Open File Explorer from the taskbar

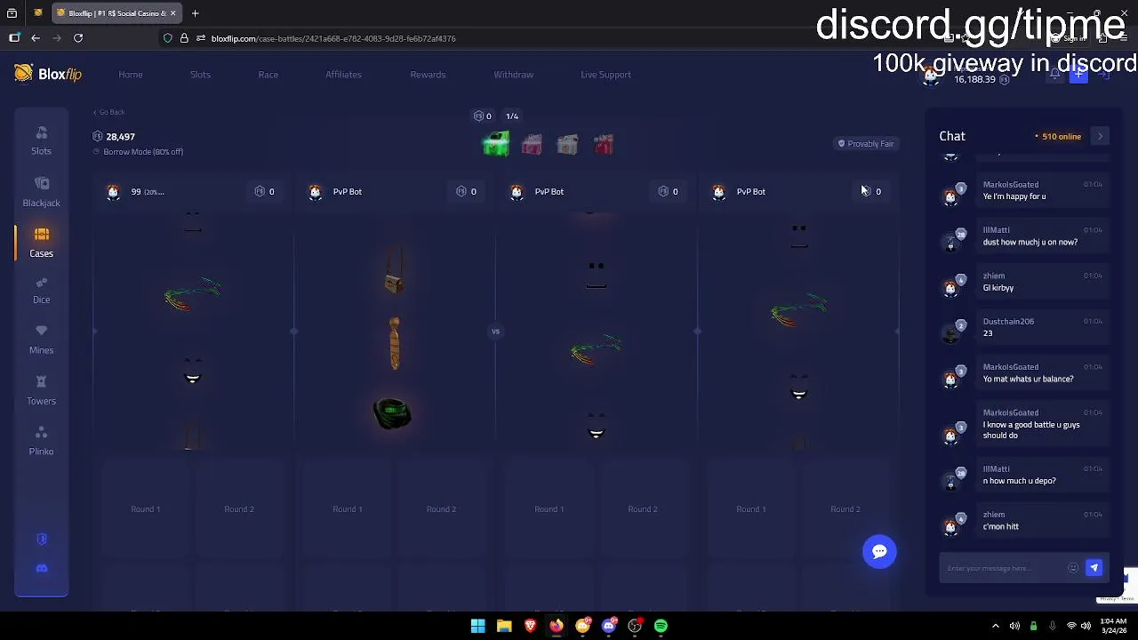(504, 626)
